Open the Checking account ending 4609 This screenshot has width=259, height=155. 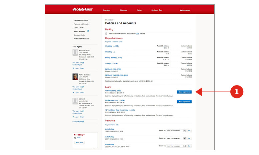tap(112, 46)
